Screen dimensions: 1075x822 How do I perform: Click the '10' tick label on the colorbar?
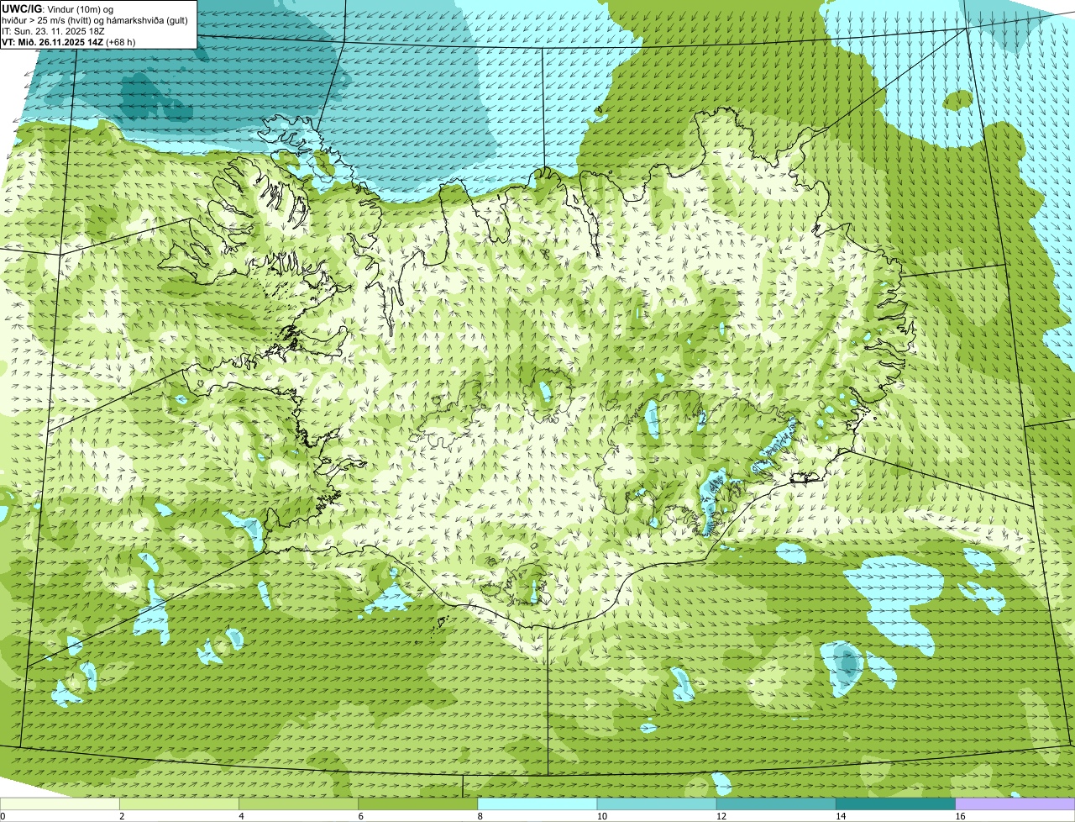(601, 816)
